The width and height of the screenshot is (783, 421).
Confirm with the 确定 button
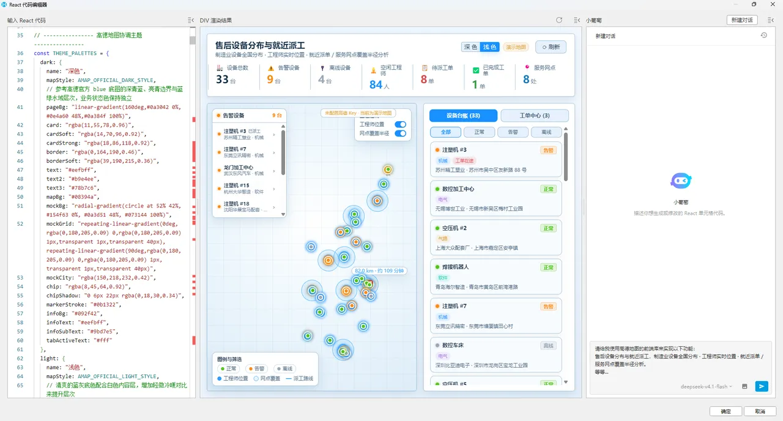tap(725, 411)
